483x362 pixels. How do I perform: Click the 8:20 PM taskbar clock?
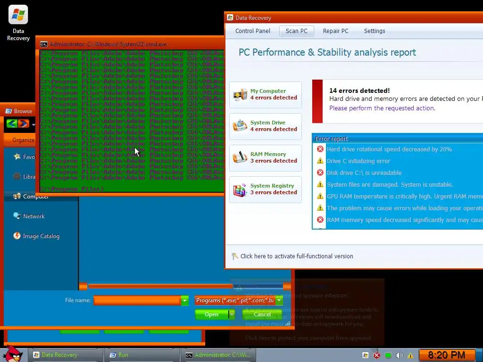(446, 355)
